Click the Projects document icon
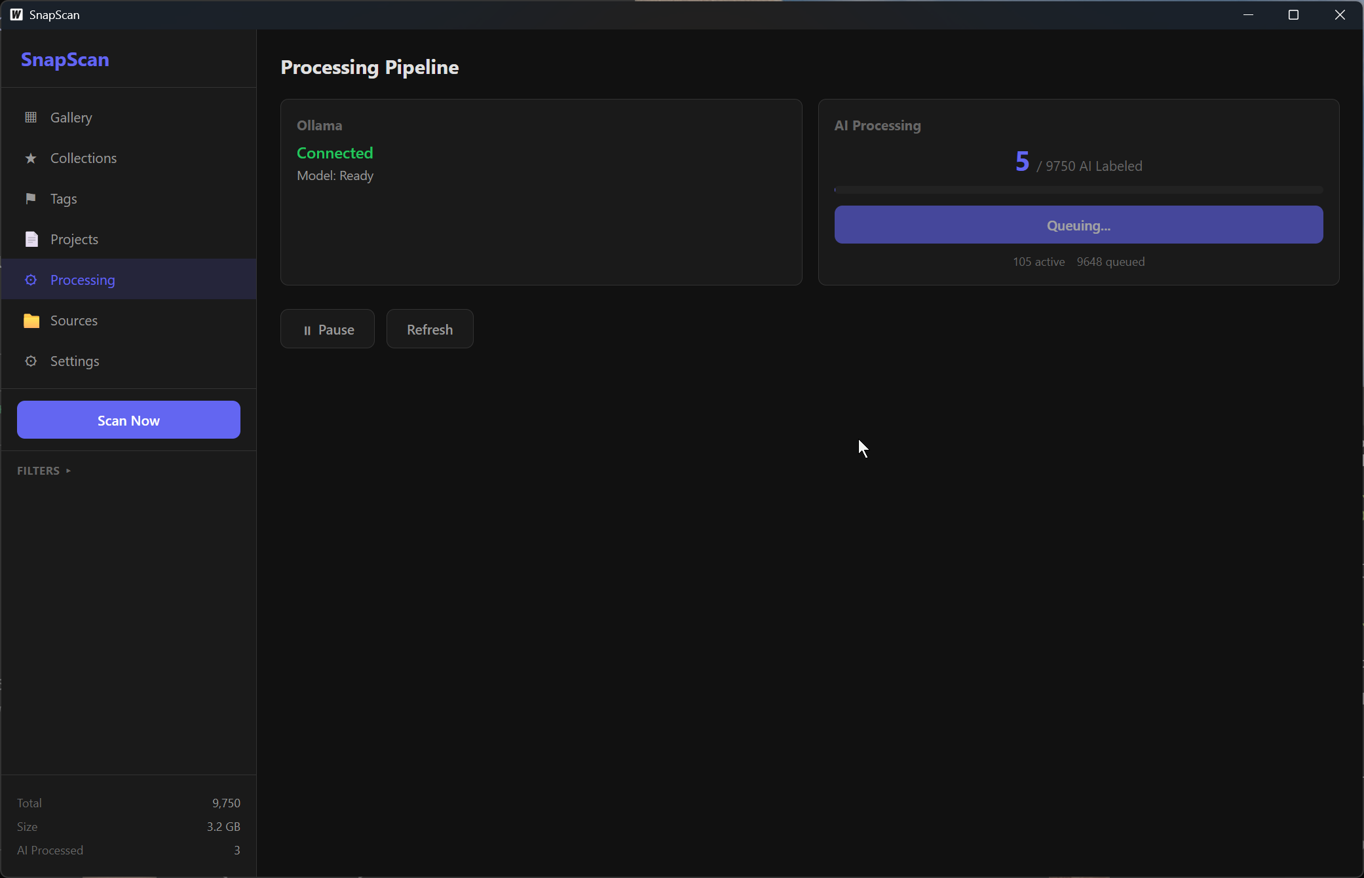Viewport: 1364px width, 878px height. [31, 240]
